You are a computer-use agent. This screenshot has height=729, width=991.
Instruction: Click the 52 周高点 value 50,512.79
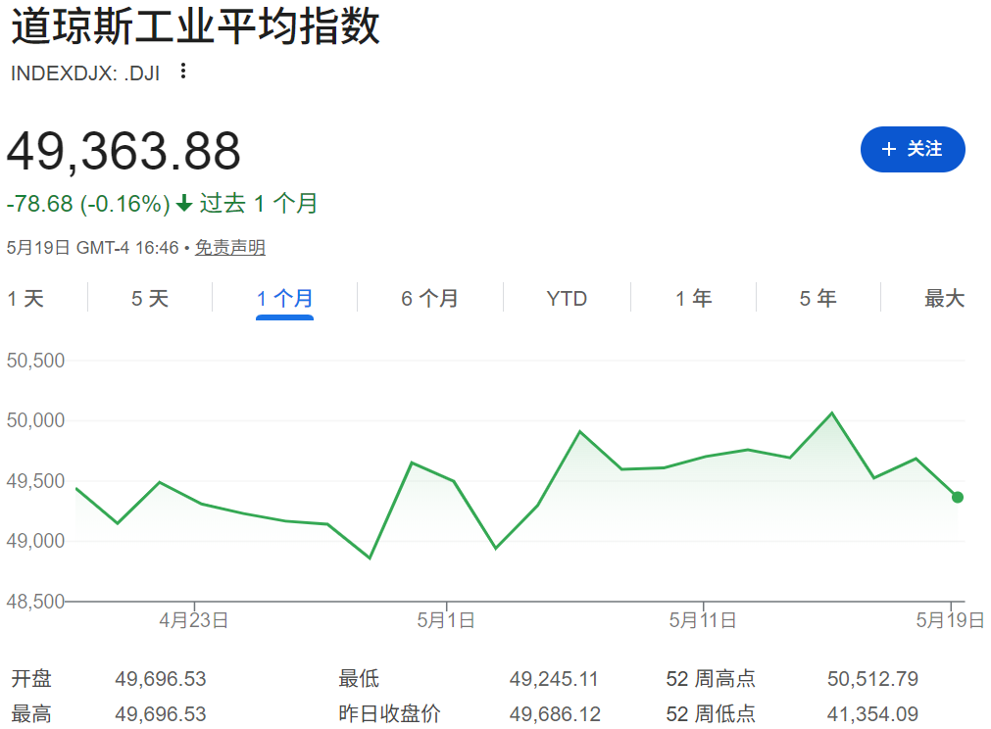pos(872,679)
